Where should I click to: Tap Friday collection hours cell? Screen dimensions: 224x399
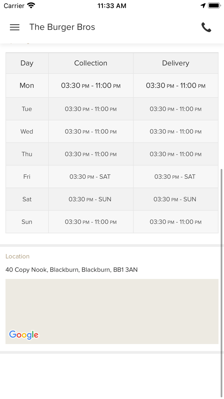91,177
